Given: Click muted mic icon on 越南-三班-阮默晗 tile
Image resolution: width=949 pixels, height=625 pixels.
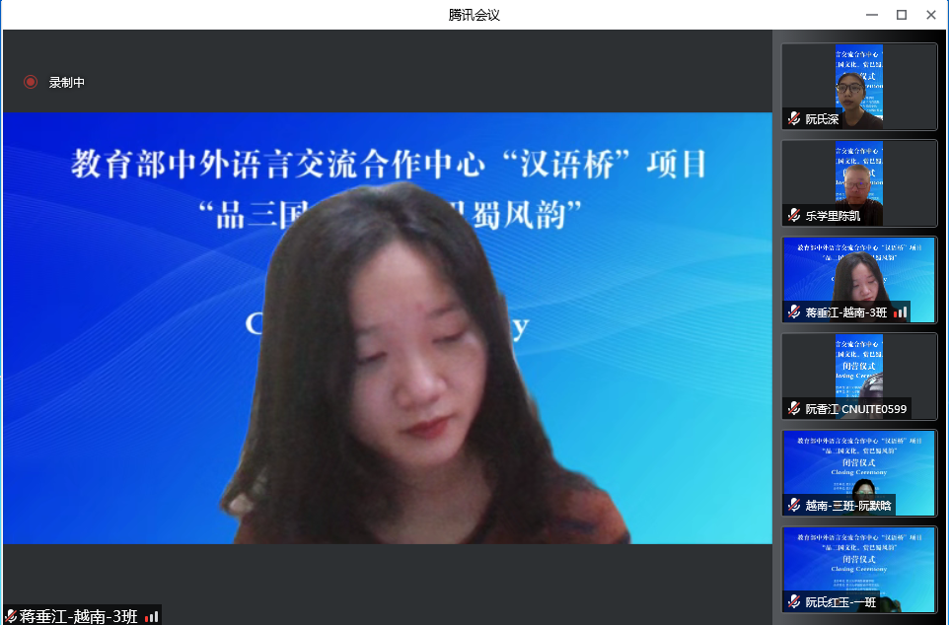Looking at the screenshot, I should point(794,506).
